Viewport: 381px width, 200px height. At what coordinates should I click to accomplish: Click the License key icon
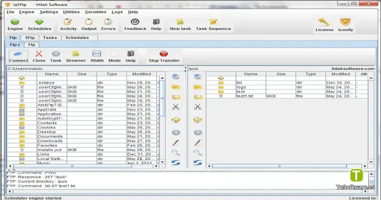coord(324,22)
